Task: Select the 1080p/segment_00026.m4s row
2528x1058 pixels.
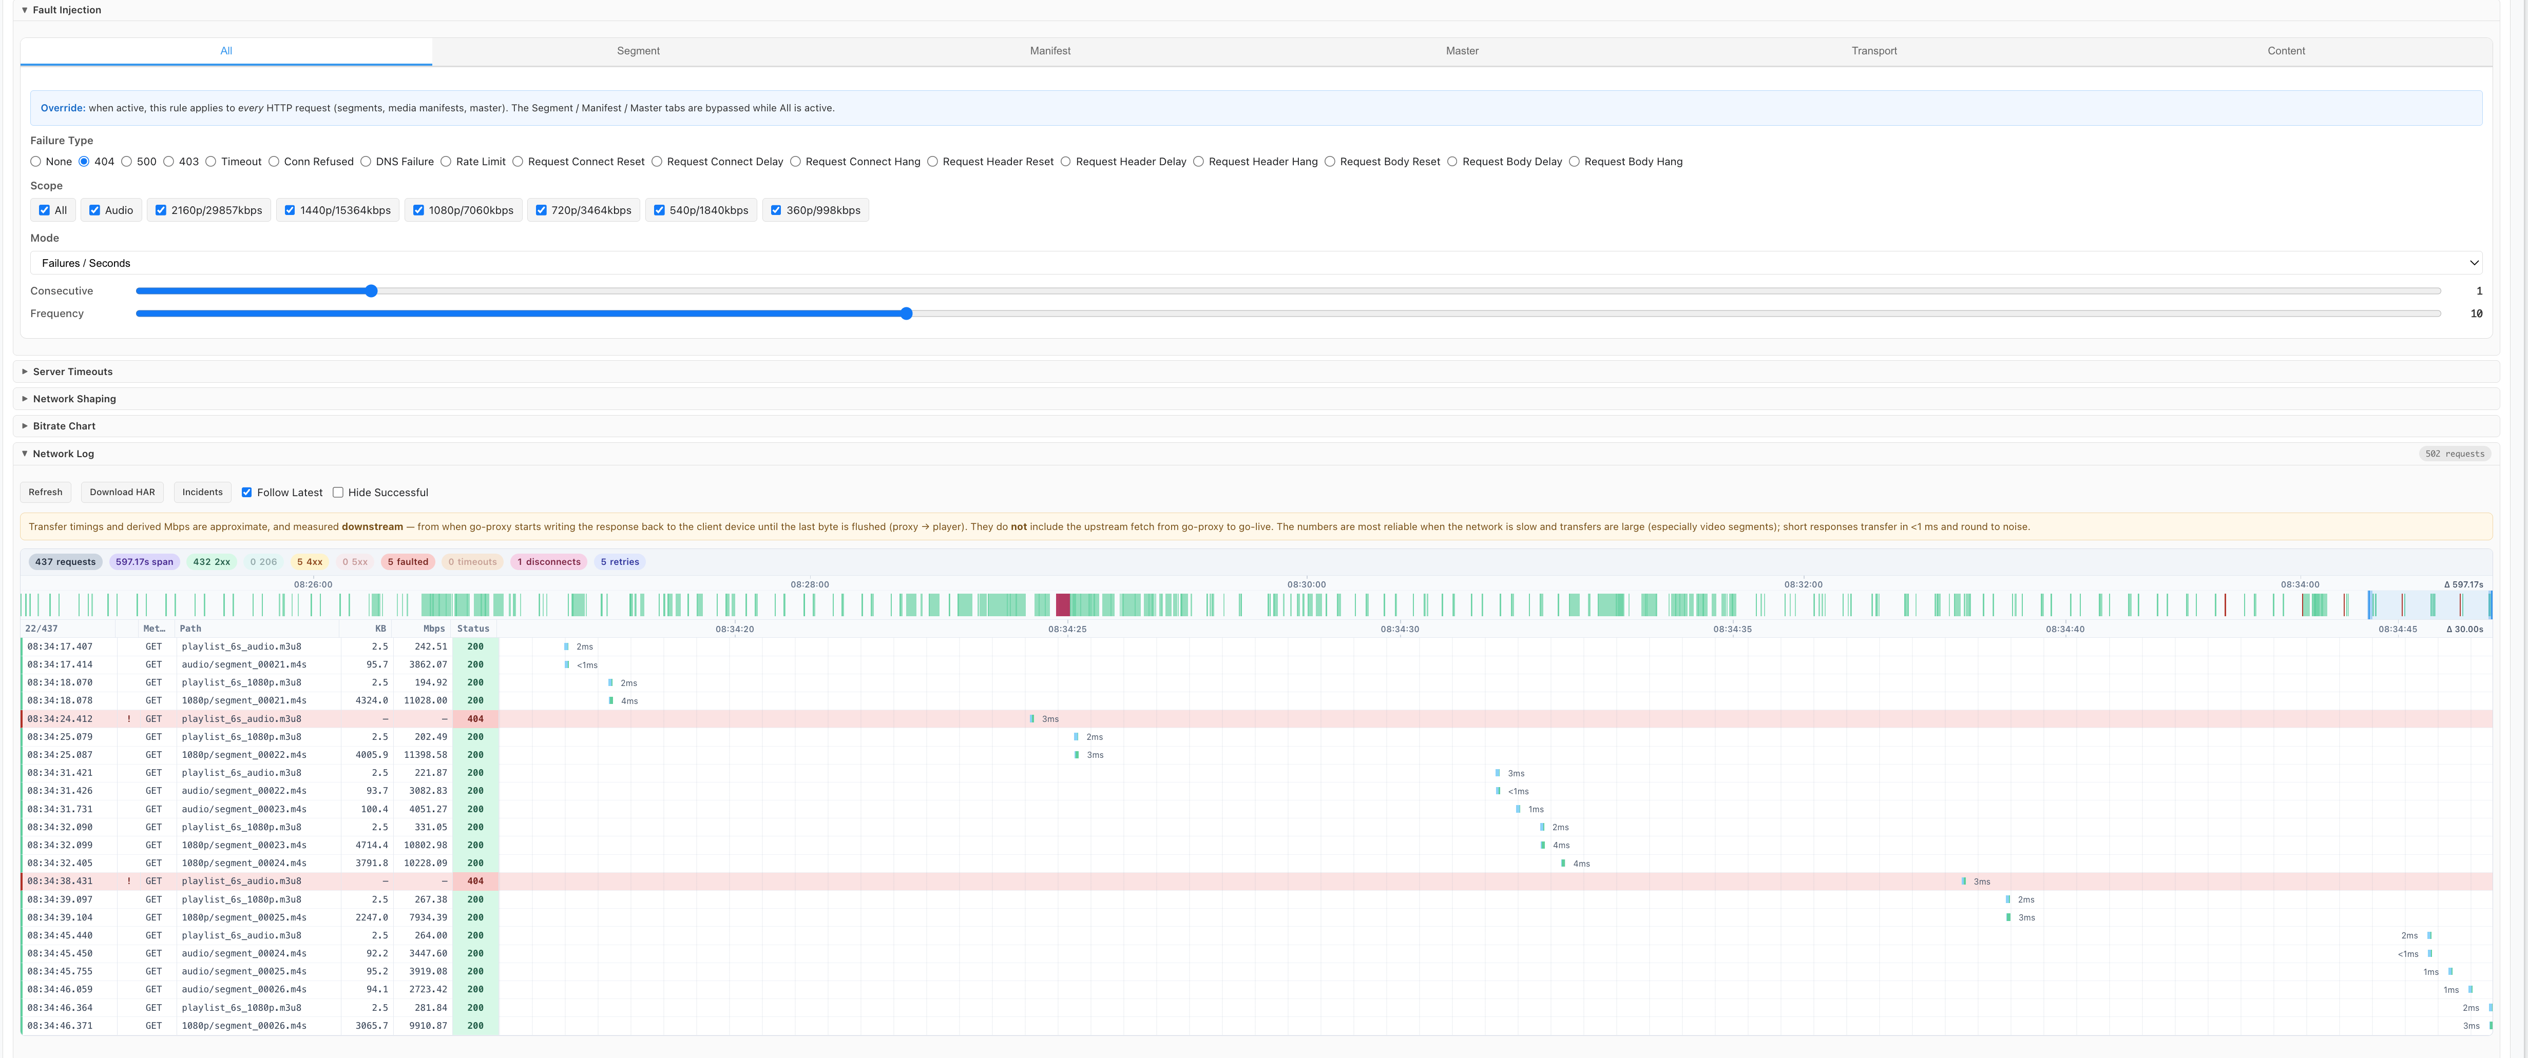Action: point(1256,1026)
